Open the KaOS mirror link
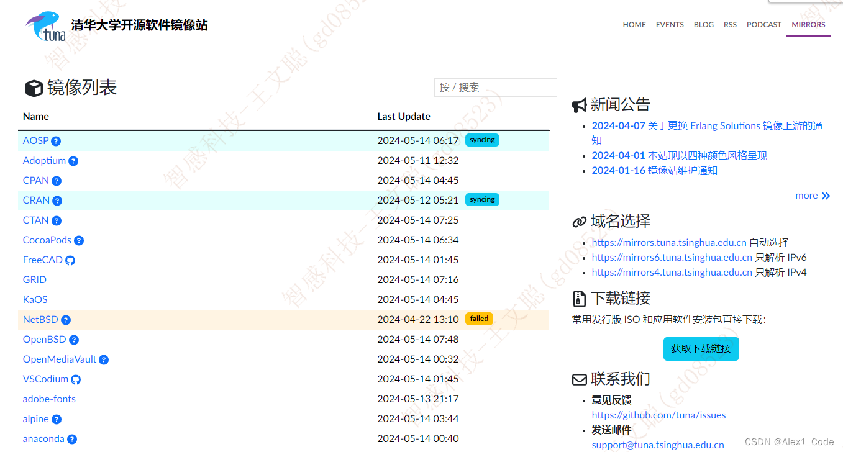Screen dimensions: 843x452 click(35, 300)
